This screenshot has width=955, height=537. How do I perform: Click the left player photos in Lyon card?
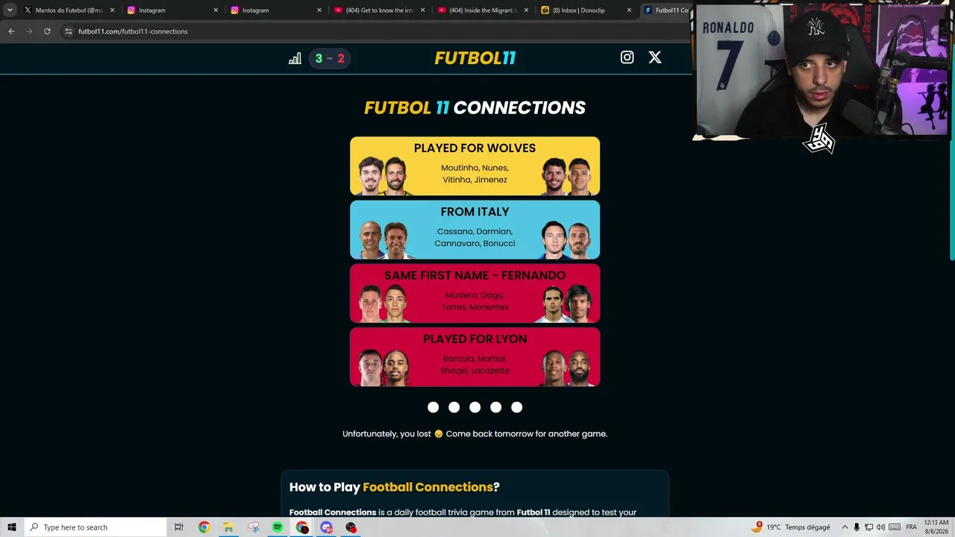click(x=383, y=367)
